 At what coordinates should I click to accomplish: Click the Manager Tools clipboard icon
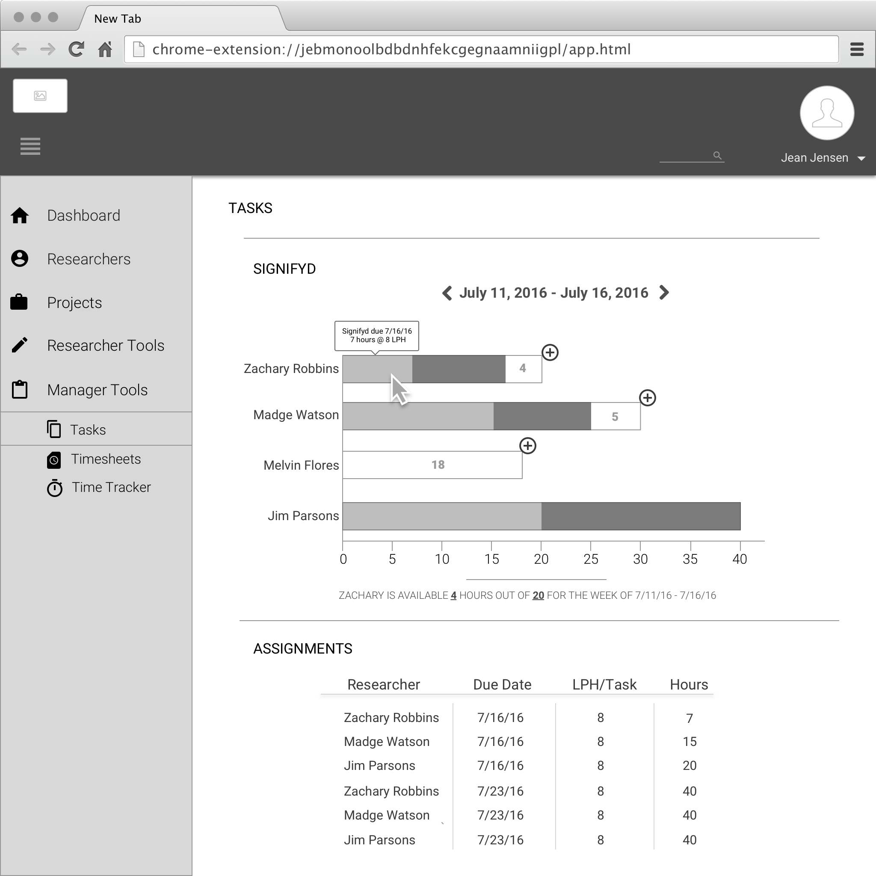point(20,390)
